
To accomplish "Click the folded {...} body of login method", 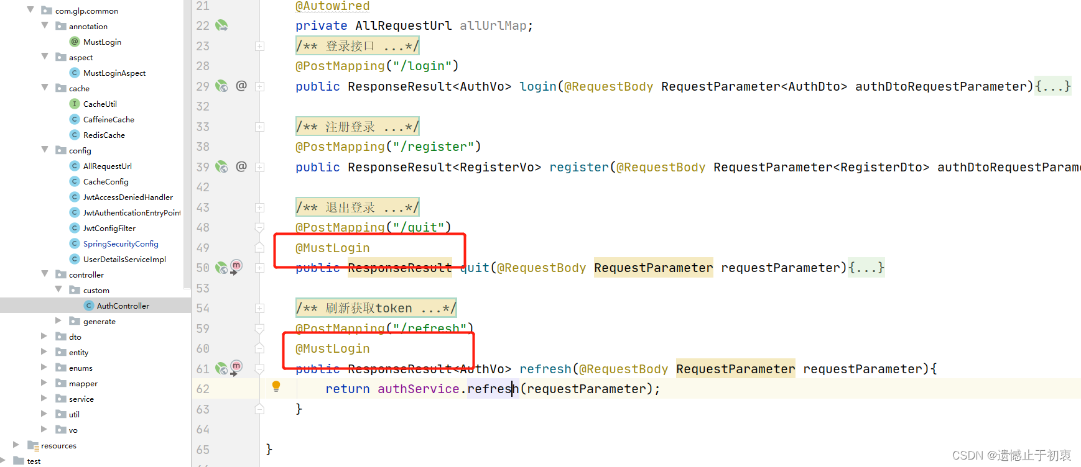I will pos(1053,86).
